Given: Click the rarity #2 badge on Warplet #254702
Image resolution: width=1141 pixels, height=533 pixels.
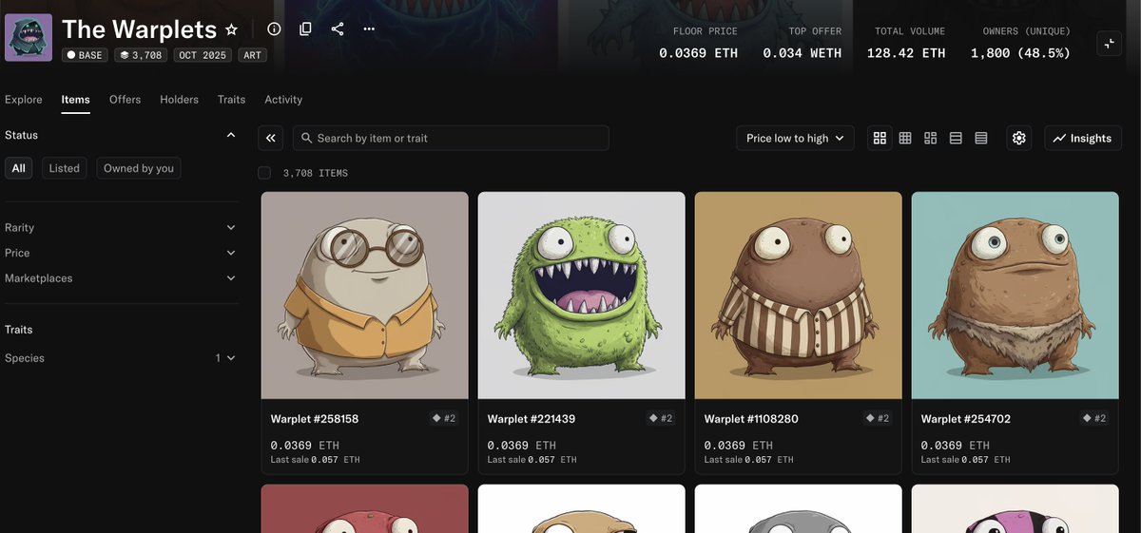Looking at the screenshot, I should tap(1094, 418).
